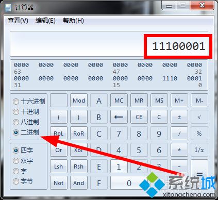Screen dimensions: 218x200
Task: Click the Not logic button
Action: (59, 183)
